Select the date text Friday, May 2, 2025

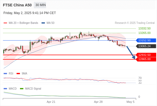coord(17,13)
